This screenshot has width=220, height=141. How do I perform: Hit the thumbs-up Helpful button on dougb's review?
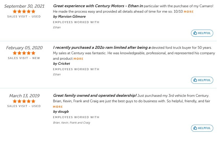202,128
